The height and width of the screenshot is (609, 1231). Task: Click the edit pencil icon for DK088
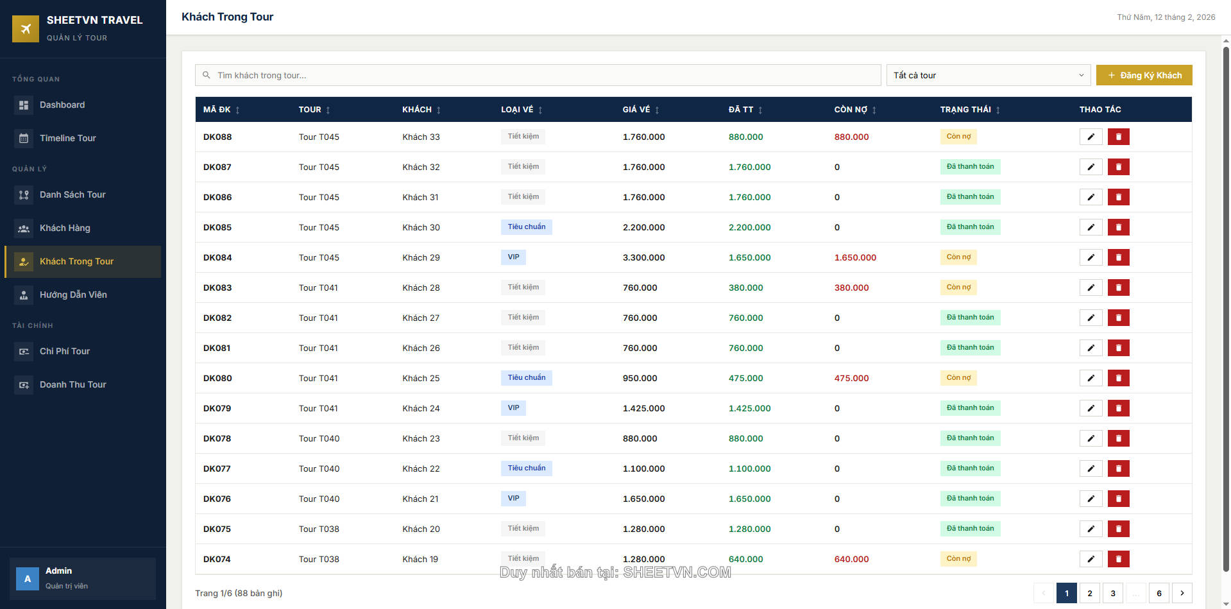1090,137
